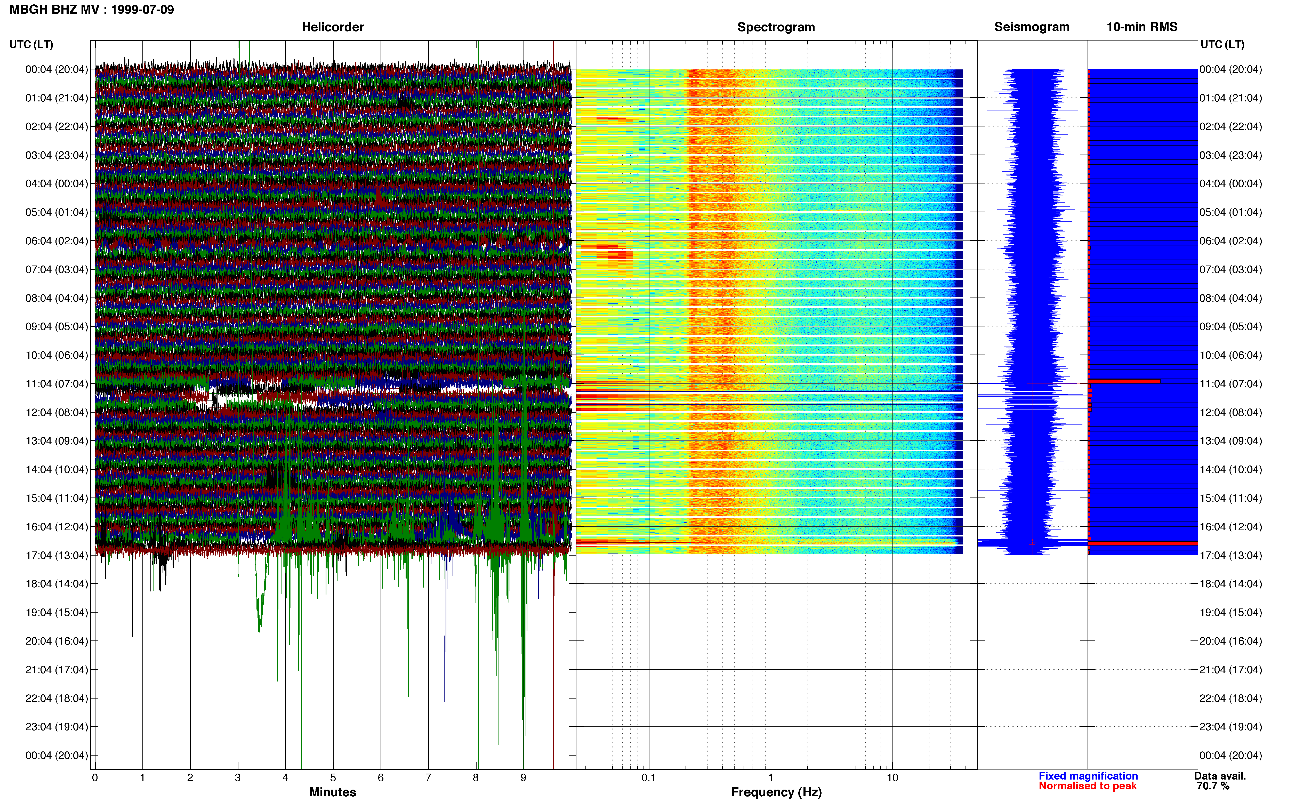Viewport: 1295px width, 810px height.
Task: Select the Fixed magnification legend text
Action: [1088, 776]
